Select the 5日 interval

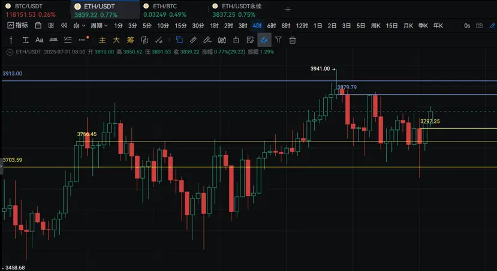tap(361, 26)
